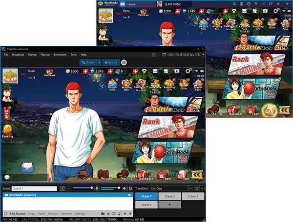Click the Ranking icon in XSplit preview

[7, 131]
